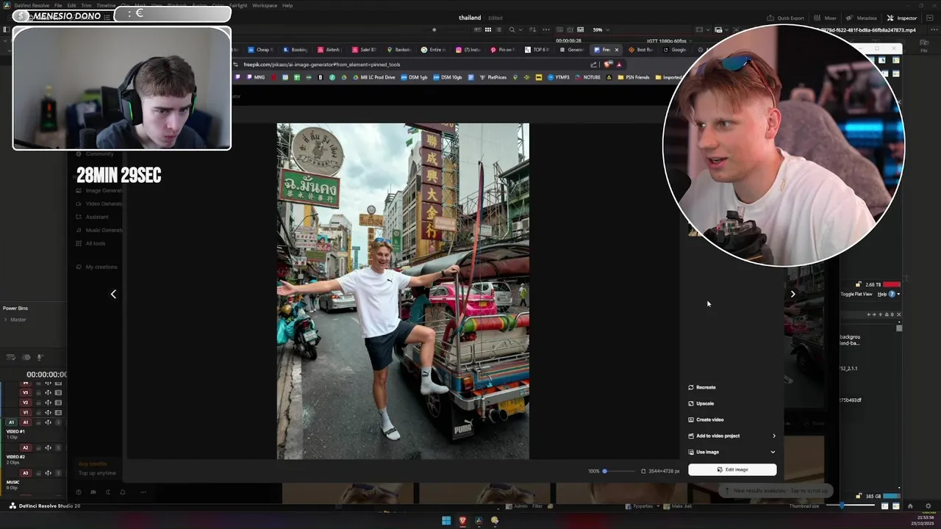Click the voiceover microphone icon
This screenshot has width=941, height=529.
point(40,357)
